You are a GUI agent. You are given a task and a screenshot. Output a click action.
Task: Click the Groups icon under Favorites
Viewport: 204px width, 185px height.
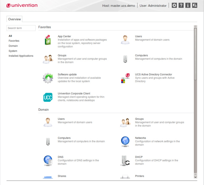(48, 59)
